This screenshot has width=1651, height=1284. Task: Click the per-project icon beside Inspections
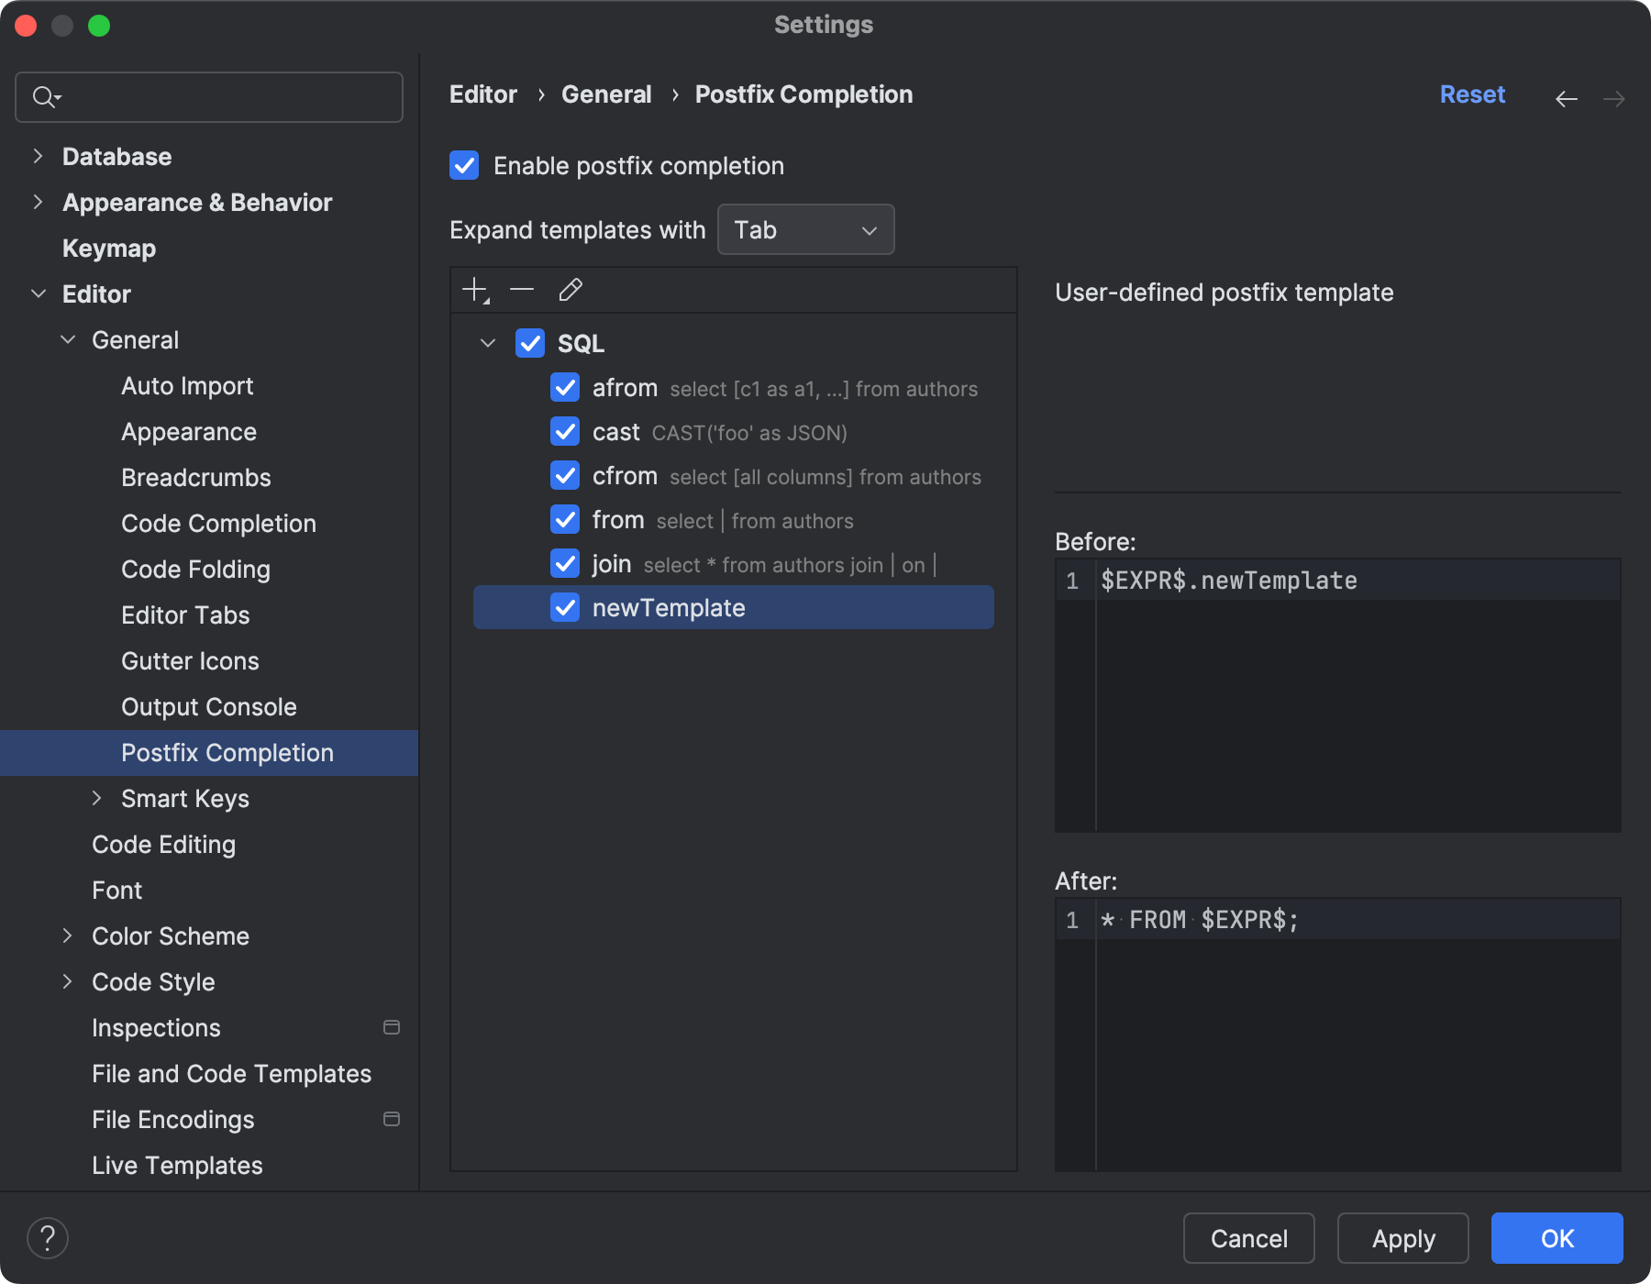click(x=393, y=1027)
